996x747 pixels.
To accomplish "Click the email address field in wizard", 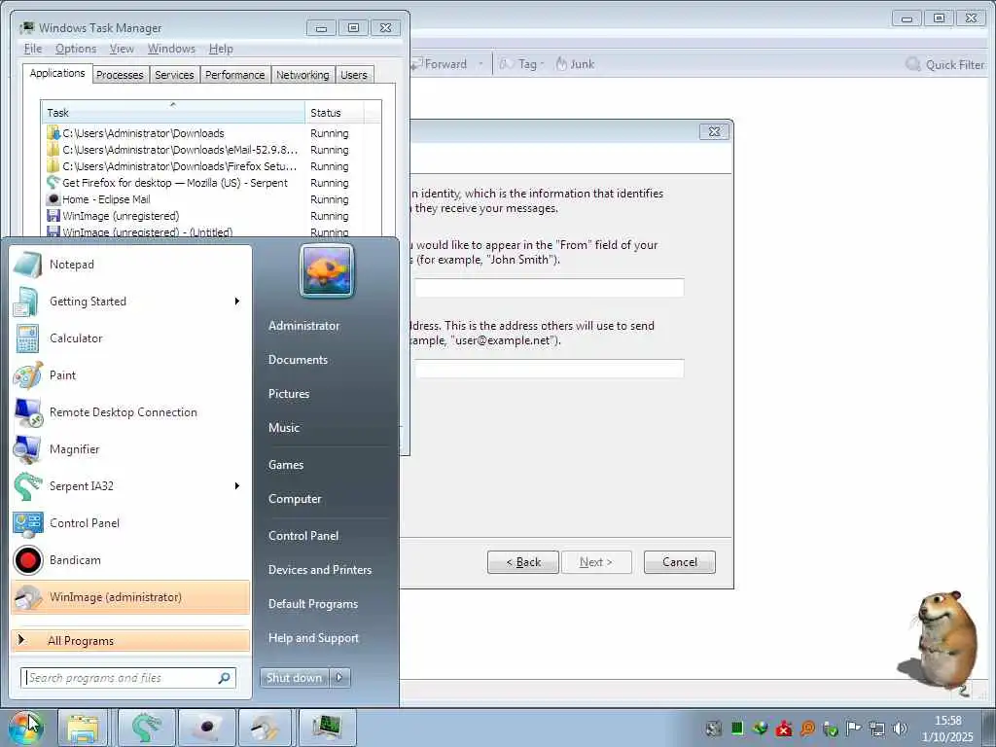I will click(x=550, y=369).
